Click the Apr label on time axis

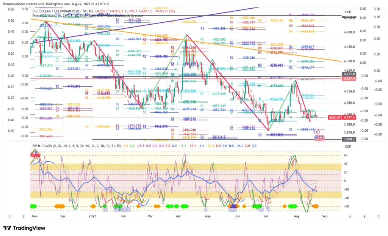point(178,216)
